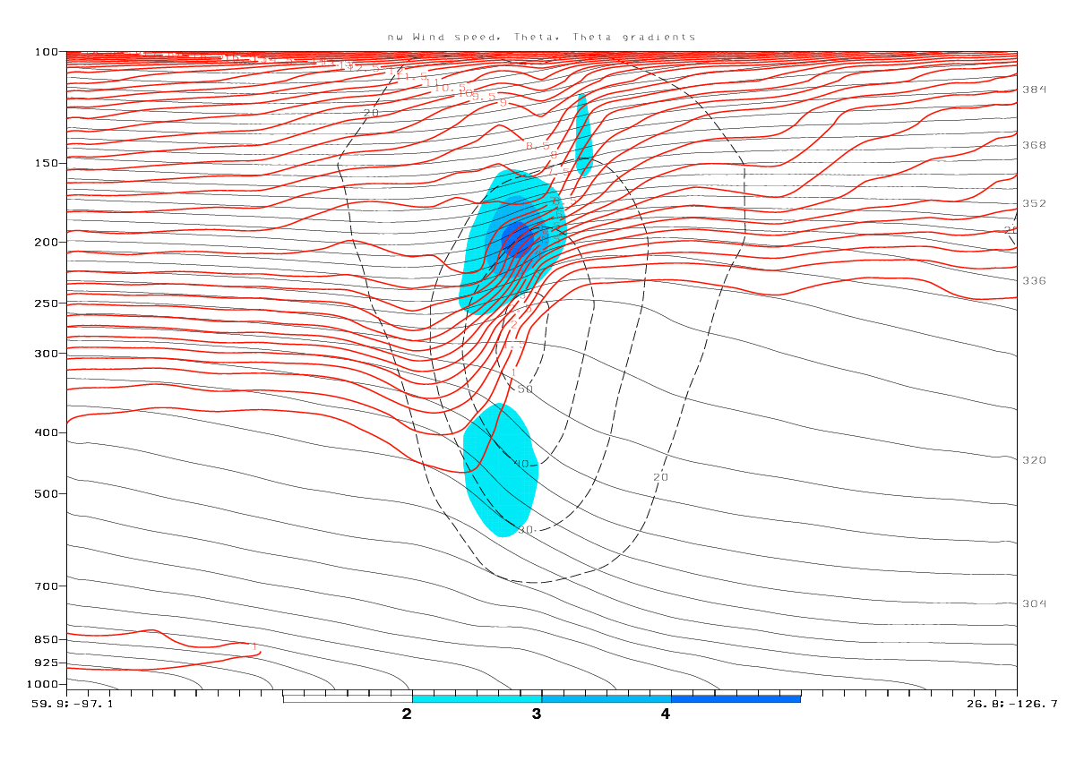Click the pressure axis label "400"
The height and width of the screenshot is (761, 1084).
click(47, 432)
